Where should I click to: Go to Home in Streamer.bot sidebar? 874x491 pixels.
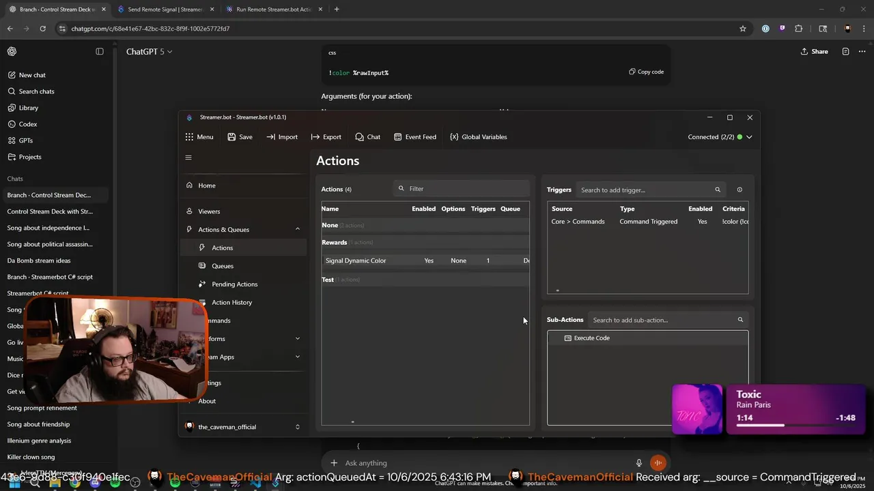[242, 185]
